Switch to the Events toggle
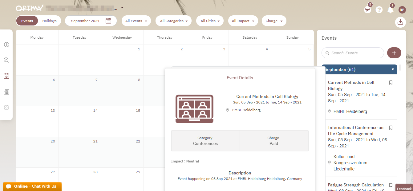Image resolution: width=413 pixels, height=191 pixels. [27, 21]
